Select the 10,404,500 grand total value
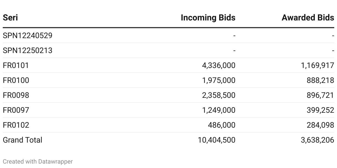This screenshot has height=168, width=337. (x=217, y=140)
